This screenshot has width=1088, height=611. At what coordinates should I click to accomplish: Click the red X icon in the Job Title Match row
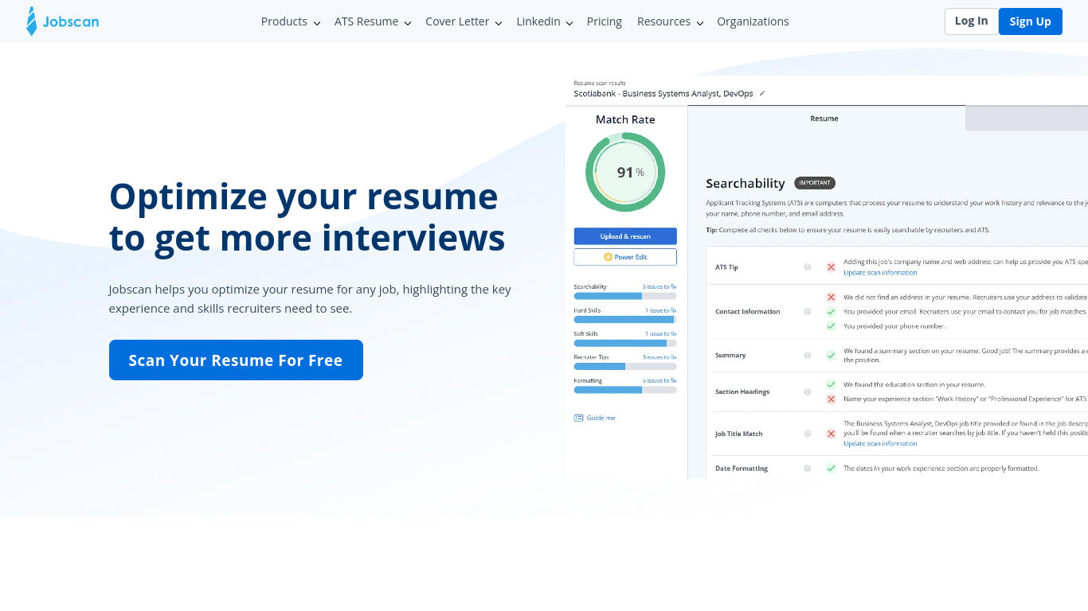pyautogui.click(x=831, y=434)
